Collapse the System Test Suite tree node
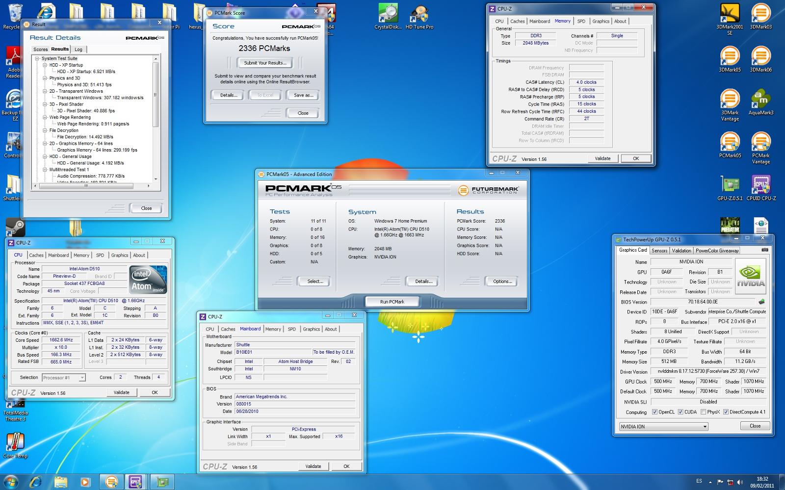Image resolution: width=785 pixels, height=490 pixels. point(37,58)
